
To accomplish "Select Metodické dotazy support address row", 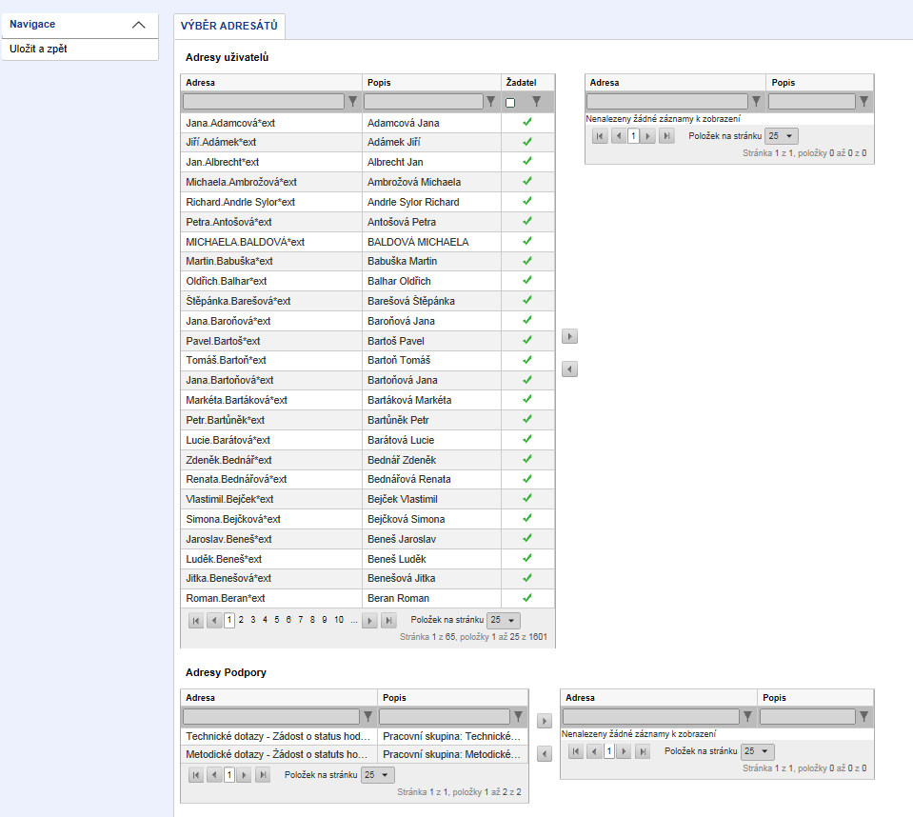I will pos(354,755).
